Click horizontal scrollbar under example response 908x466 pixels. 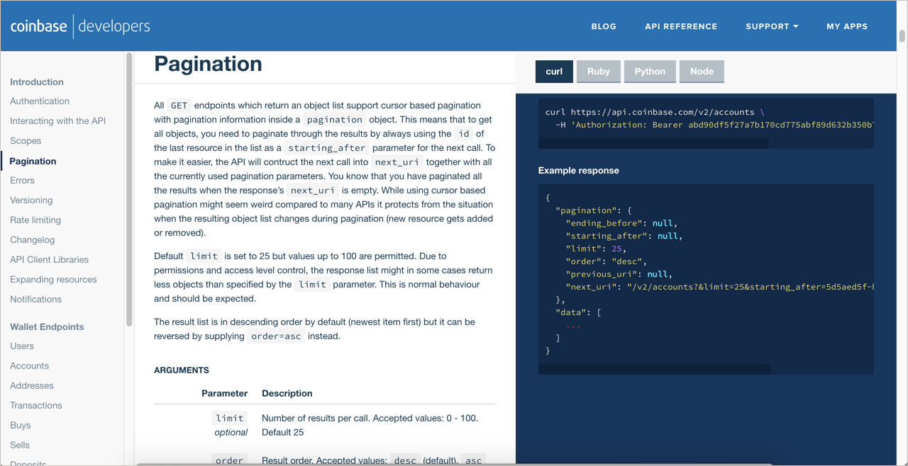pyautogui.click(x=655, y=369)
